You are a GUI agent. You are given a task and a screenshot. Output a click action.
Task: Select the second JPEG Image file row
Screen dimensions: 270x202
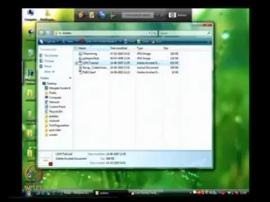coord(128,58)
